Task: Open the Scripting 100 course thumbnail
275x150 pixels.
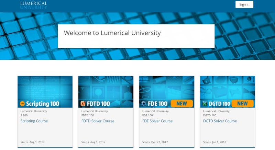Action: [45, 92]
